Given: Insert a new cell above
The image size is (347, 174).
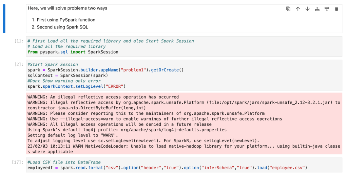Looking at the screenshot, I should pos(317,9).
